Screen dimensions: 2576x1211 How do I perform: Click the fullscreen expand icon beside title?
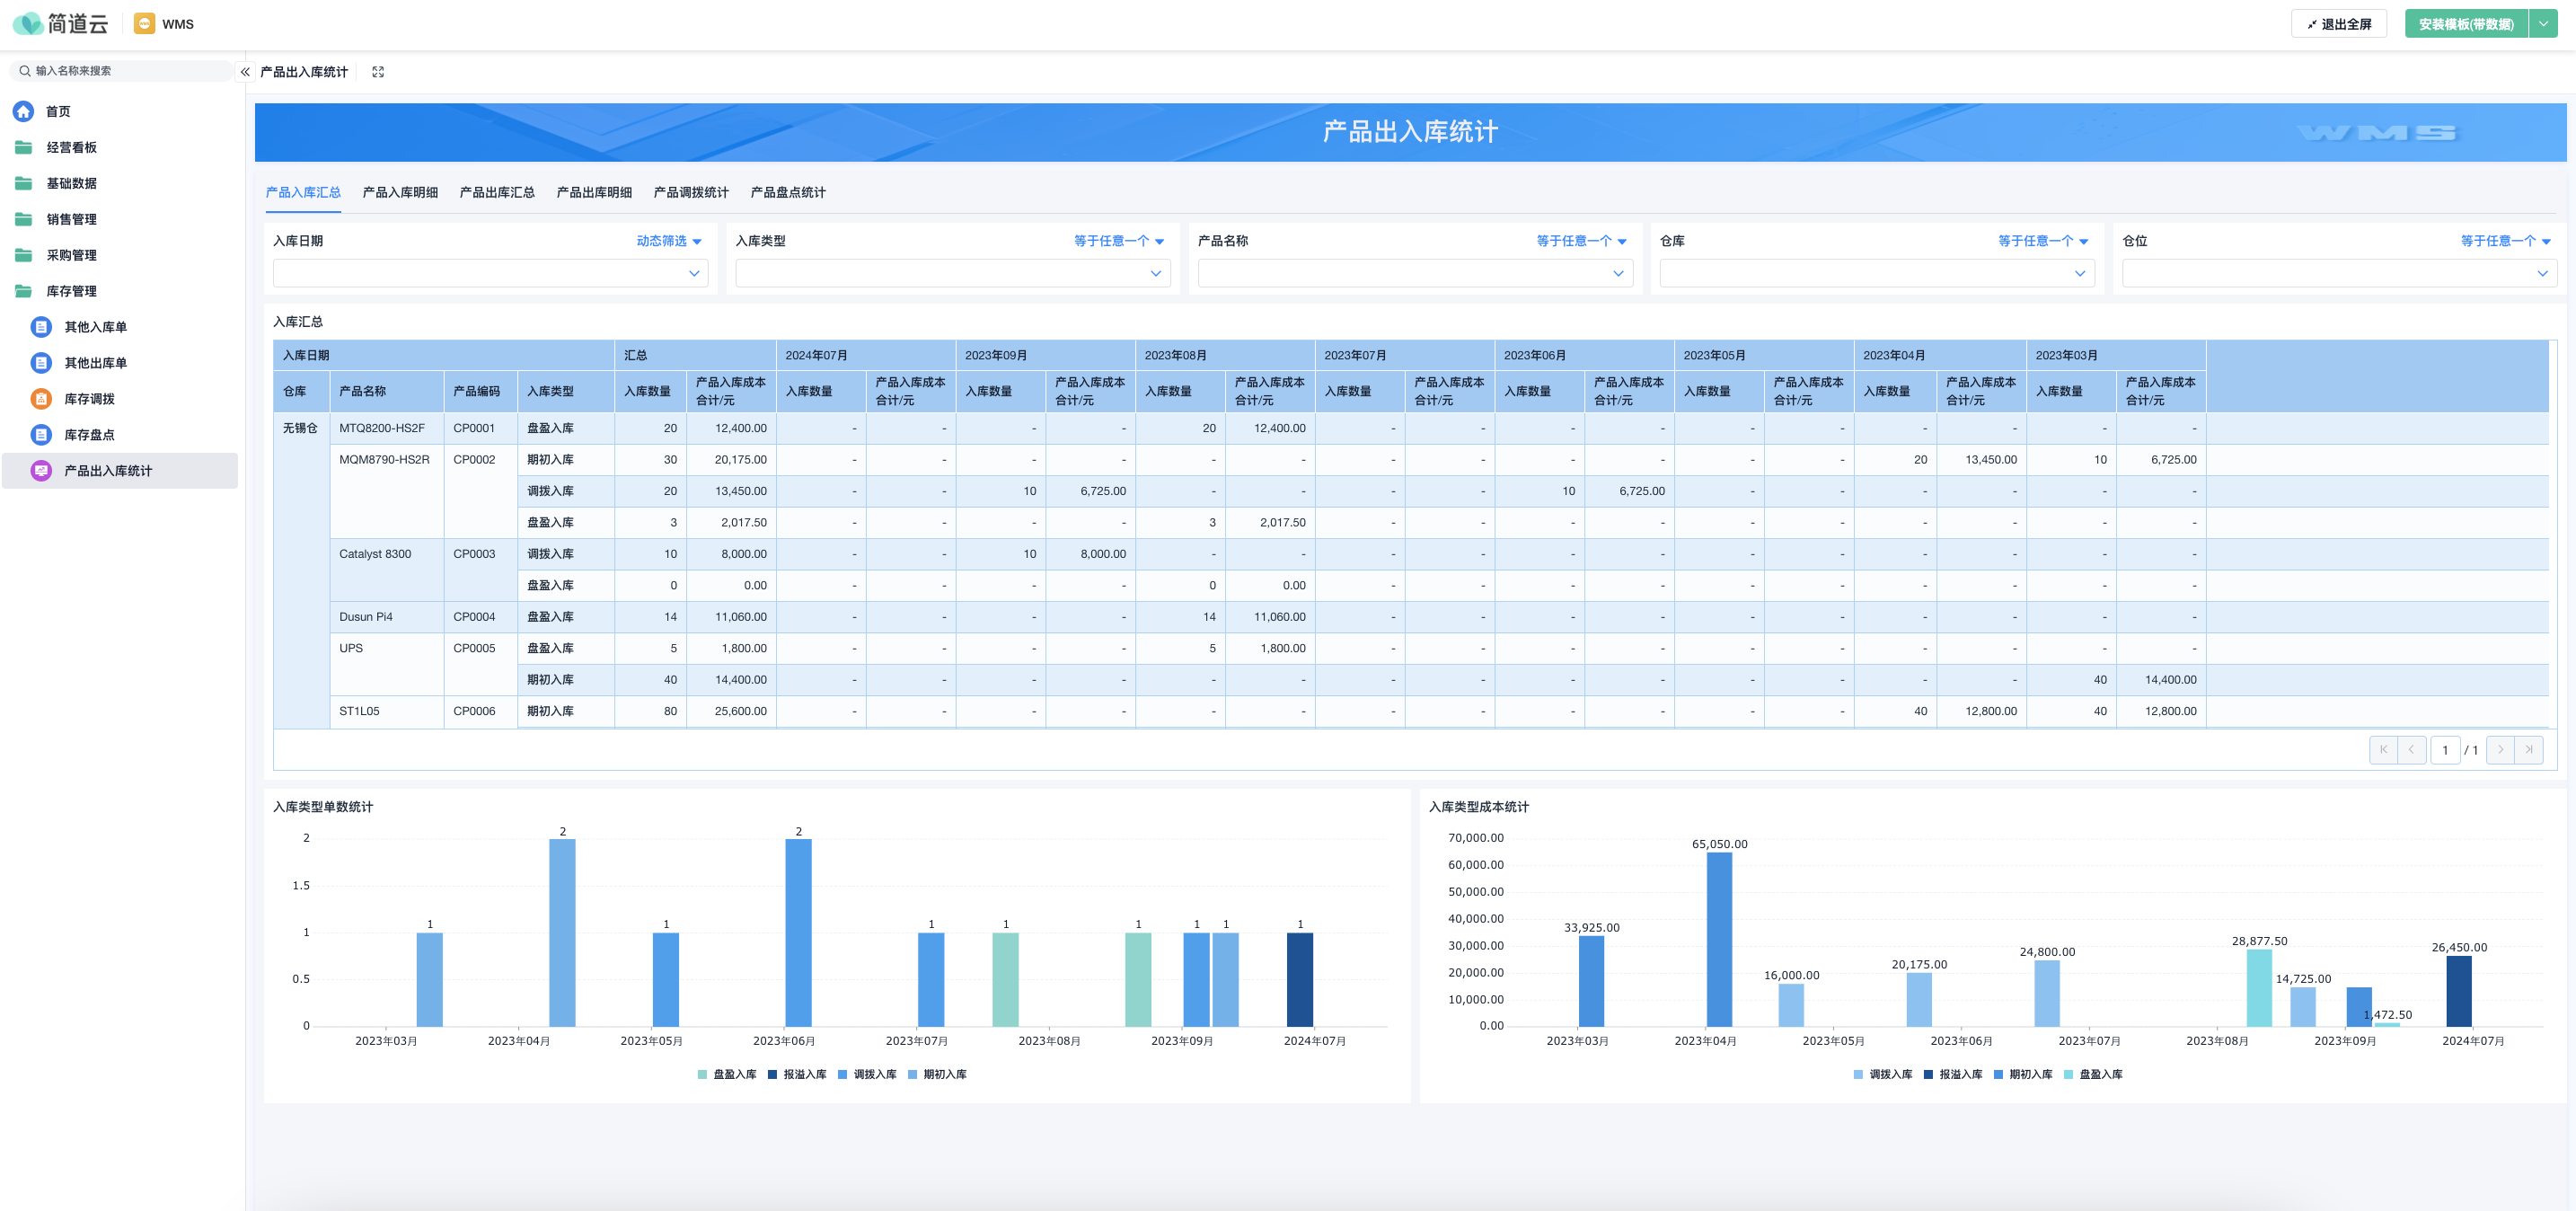(378, 72)
